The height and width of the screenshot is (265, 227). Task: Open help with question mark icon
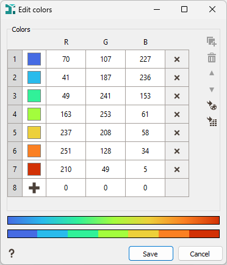[12, 253]
